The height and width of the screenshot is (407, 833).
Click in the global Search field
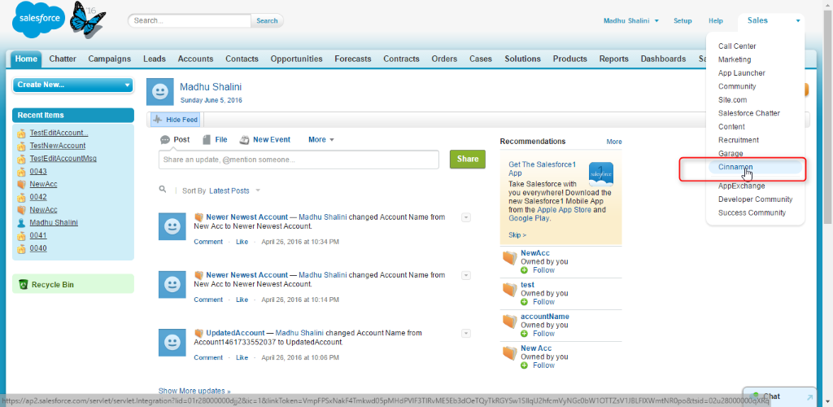tap(190, 20)
